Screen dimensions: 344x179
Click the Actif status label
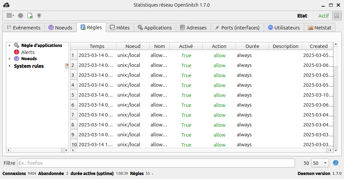point(323,16)
